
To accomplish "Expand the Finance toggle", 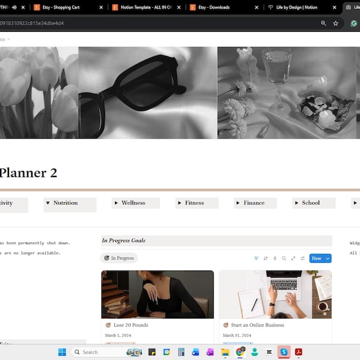I will pos(238,203).
